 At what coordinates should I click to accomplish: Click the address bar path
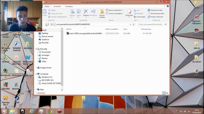73,24
